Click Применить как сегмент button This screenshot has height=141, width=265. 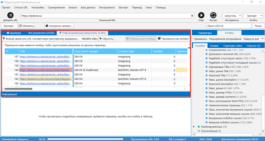tap(173, 39)
